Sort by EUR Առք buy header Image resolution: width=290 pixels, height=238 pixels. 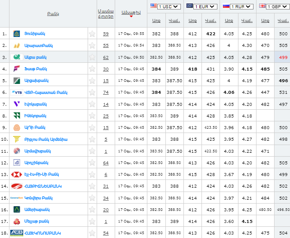point(192,21)
